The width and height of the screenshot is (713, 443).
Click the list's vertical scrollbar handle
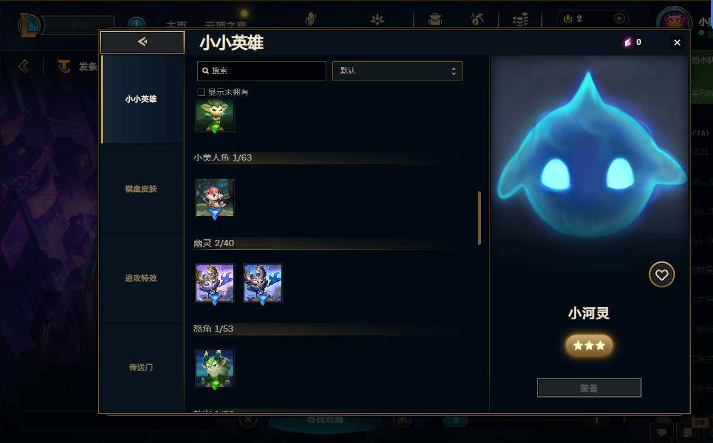[x=479, y=218]
